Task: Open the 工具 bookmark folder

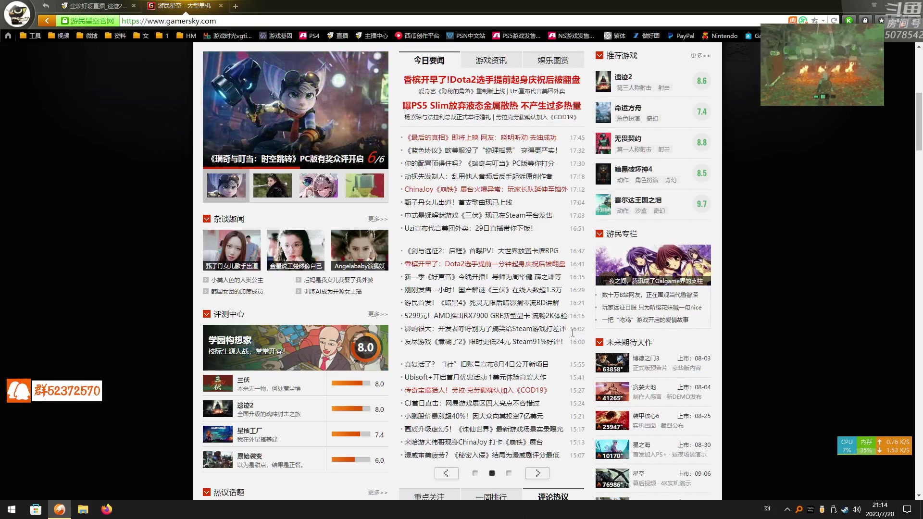Action: 30,36
